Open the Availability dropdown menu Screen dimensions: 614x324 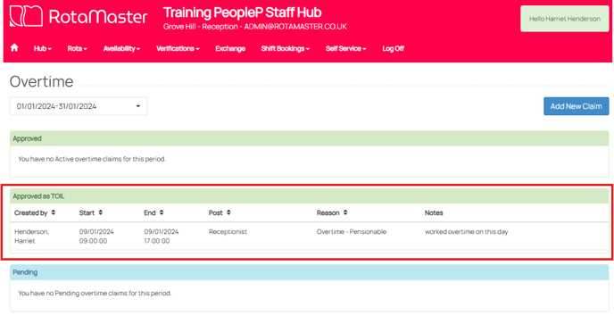[x=121, y=48]
